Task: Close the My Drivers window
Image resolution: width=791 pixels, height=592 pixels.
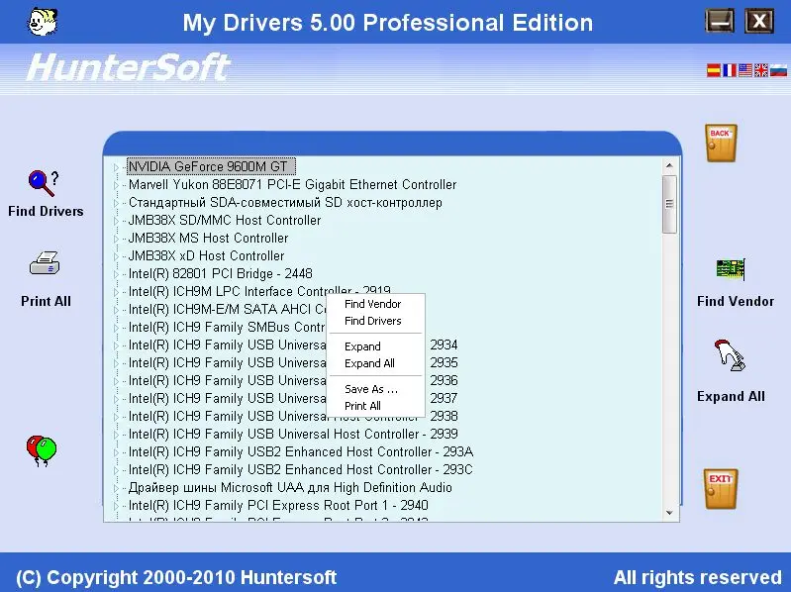Action: pyautogui.click(x=759, y=21)
